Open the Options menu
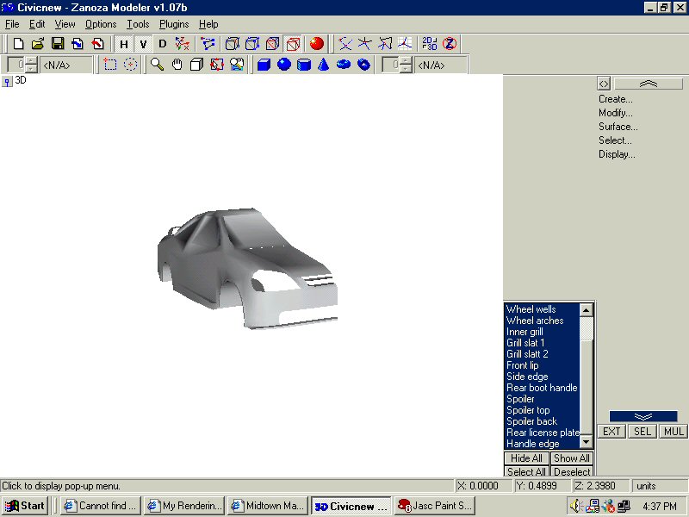The width and height of the screenshot is (689, 517). tap(101, 24)
